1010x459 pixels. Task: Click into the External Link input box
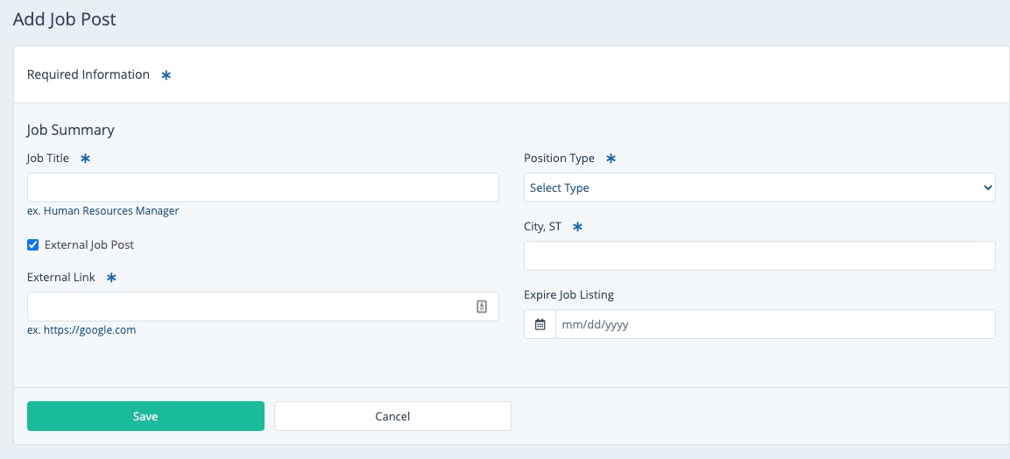(250, 307)
